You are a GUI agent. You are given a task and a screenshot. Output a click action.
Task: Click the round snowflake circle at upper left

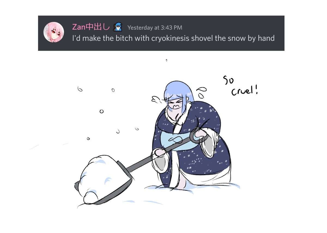[102, 111]
